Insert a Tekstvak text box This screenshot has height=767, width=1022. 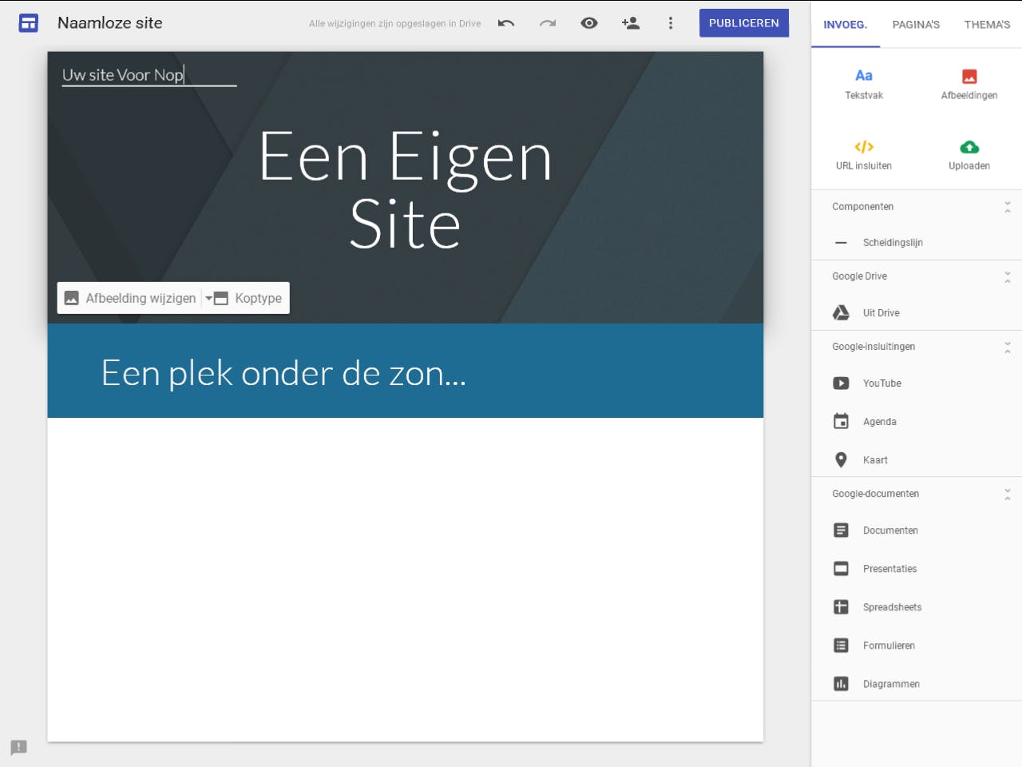tap(864, 82)
